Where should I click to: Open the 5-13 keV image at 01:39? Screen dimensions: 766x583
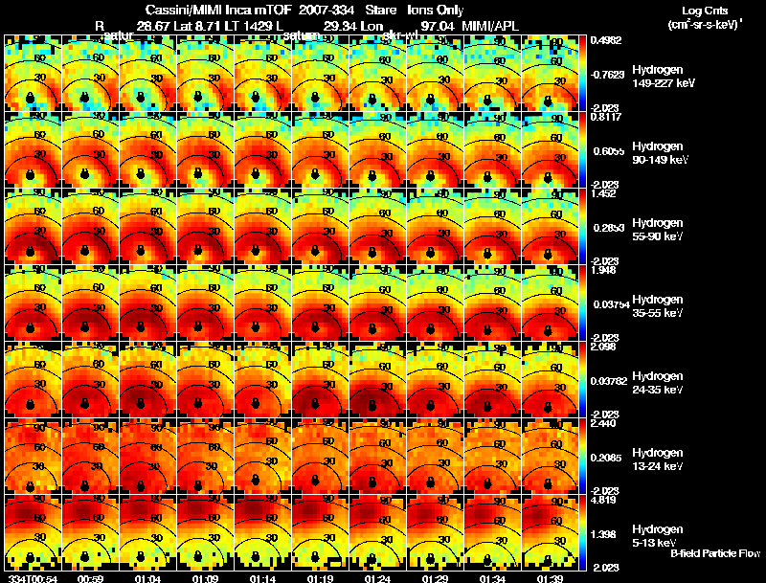[x=550, y=533]
